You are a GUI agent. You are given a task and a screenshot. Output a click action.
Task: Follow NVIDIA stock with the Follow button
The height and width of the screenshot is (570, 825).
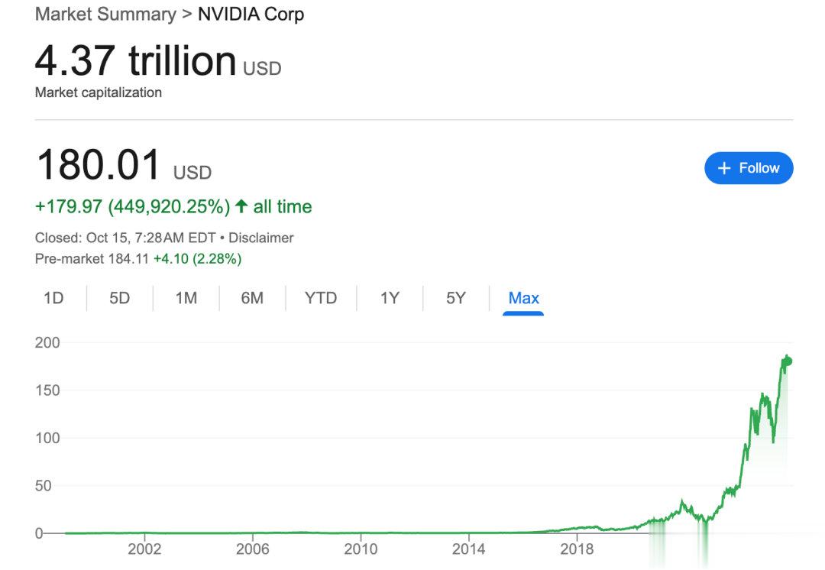click(x=749, y=168)
